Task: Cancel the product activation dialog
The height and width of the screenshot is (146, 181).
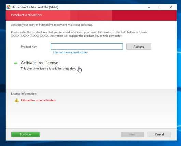Action: point(159,134)
